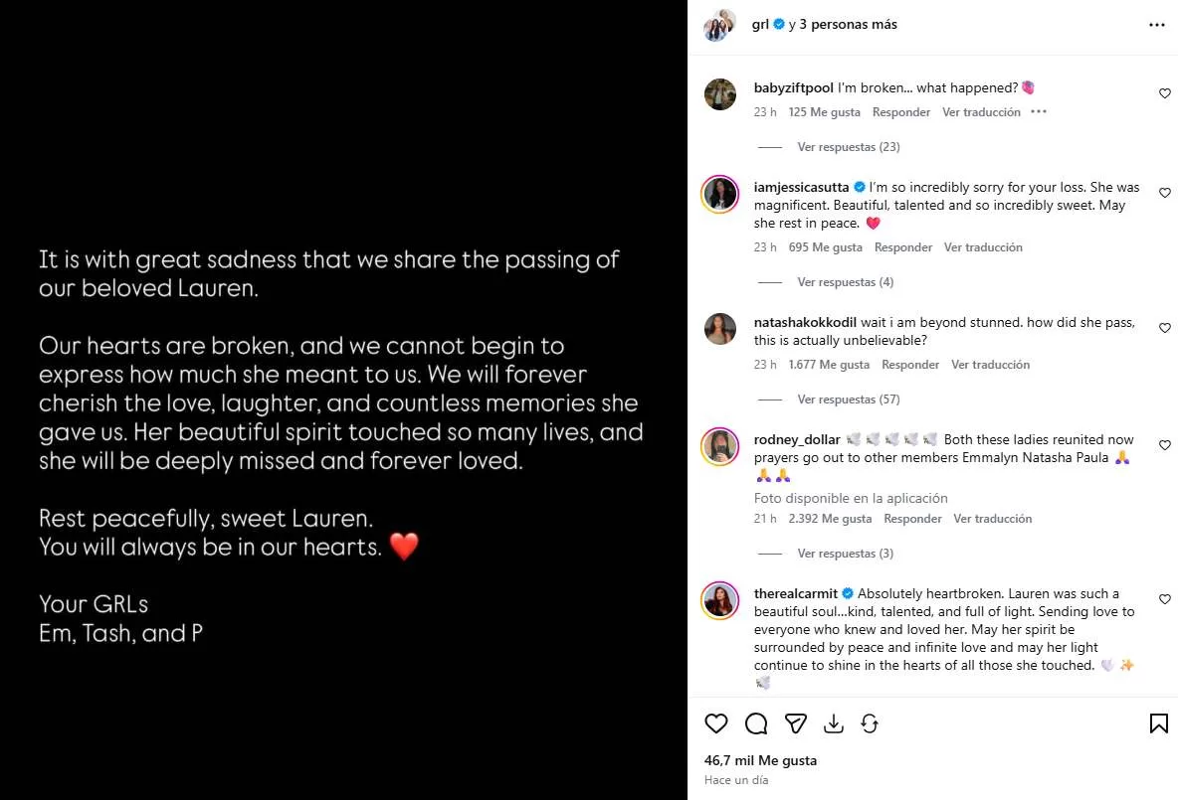Image resolution: width=1178 pixels, height=800 pixels.
Task: Open therealcarmit's profile picture
Action: (719, 600)
